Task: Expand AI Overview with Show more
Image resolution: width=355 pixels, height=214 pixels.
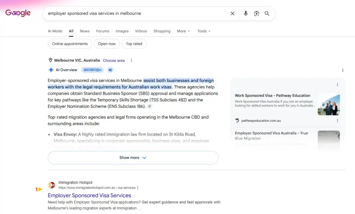Action: tap(133, 158)
